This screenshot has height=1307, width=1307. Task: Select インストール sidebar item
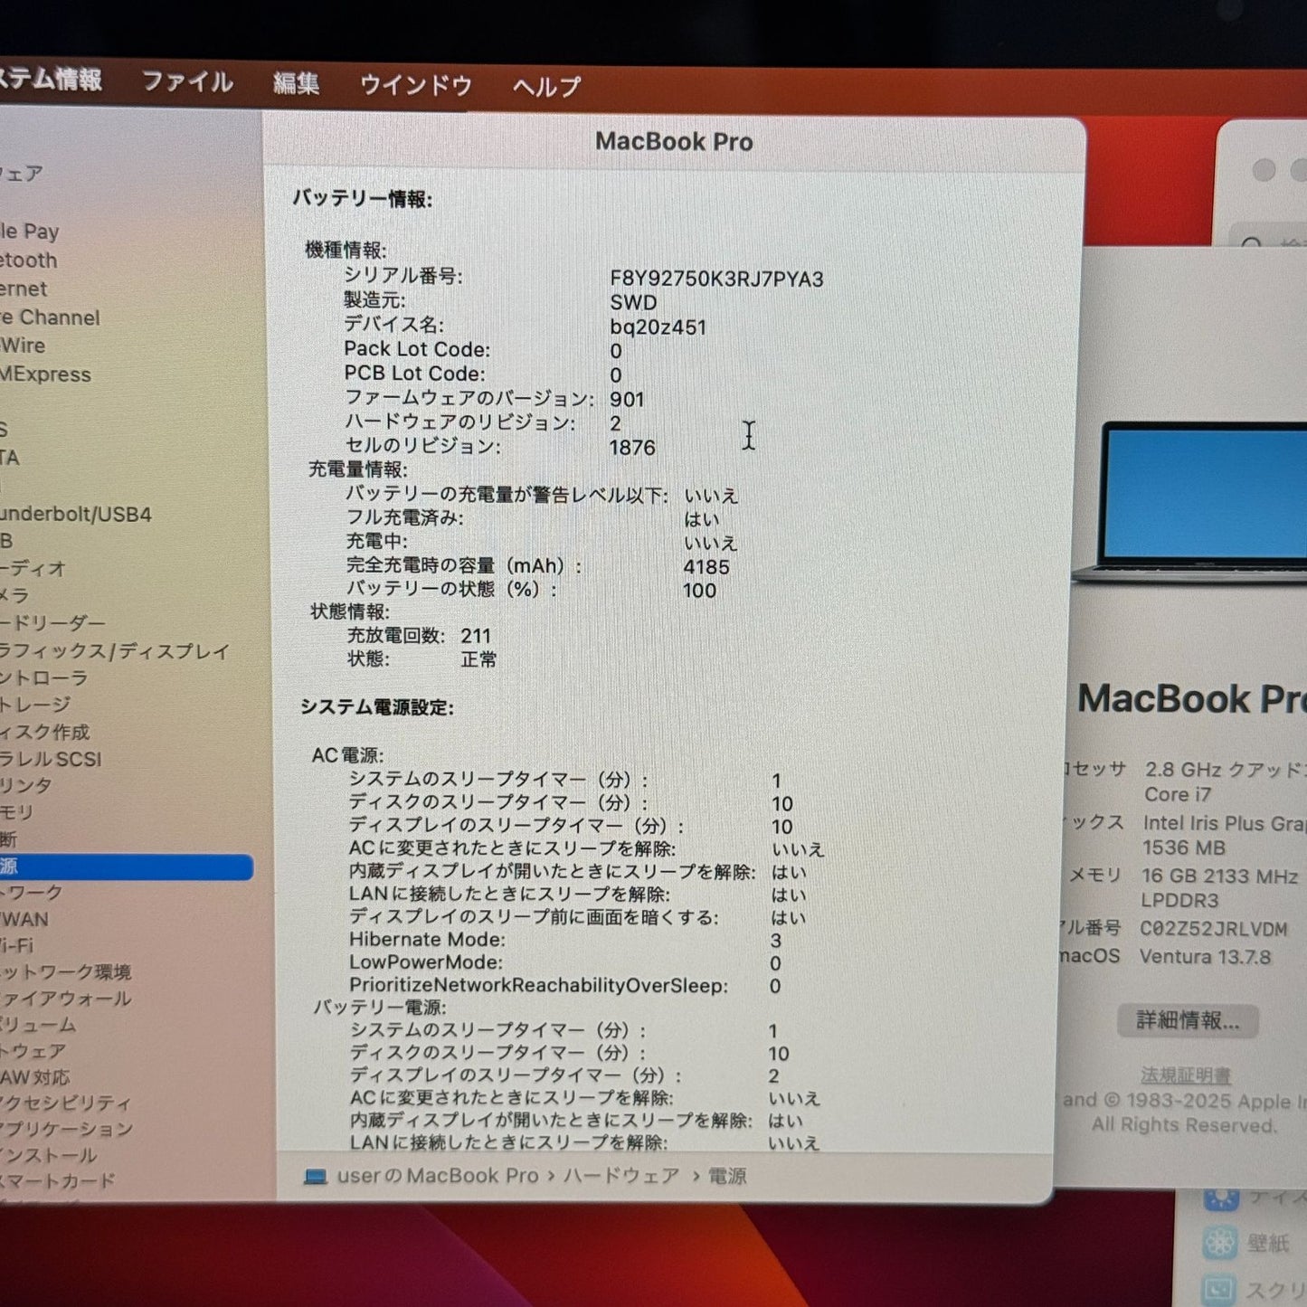pos(49,1156)
